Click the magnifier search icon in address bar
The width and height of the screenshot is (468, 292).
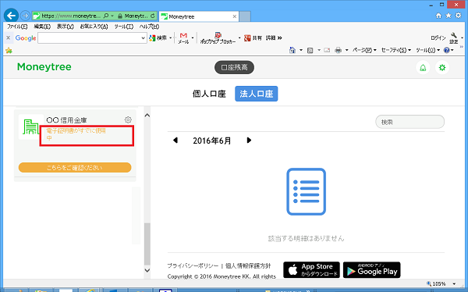(106, 16)
